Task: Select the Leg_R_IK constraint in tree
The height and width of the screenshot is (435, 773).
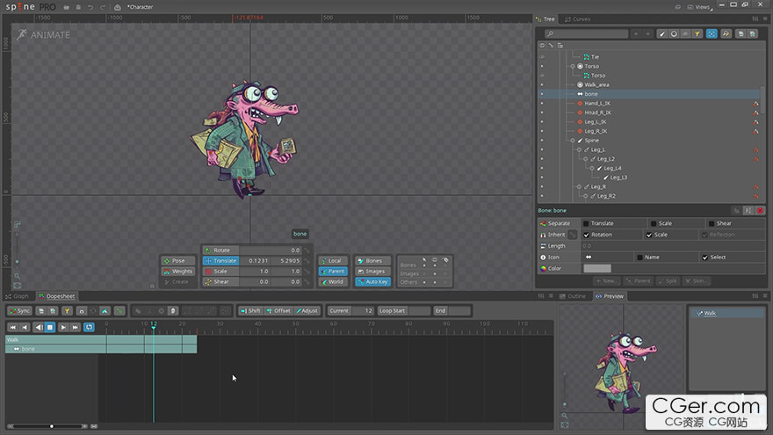Action: coord(596,131)
